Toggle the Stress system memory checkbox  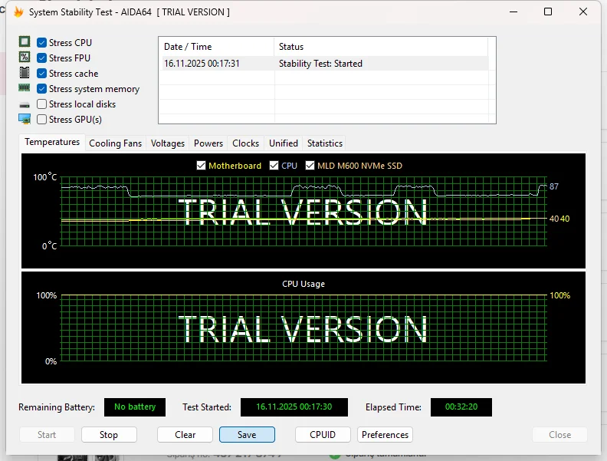pyautogui.click(x=42, y=89)
